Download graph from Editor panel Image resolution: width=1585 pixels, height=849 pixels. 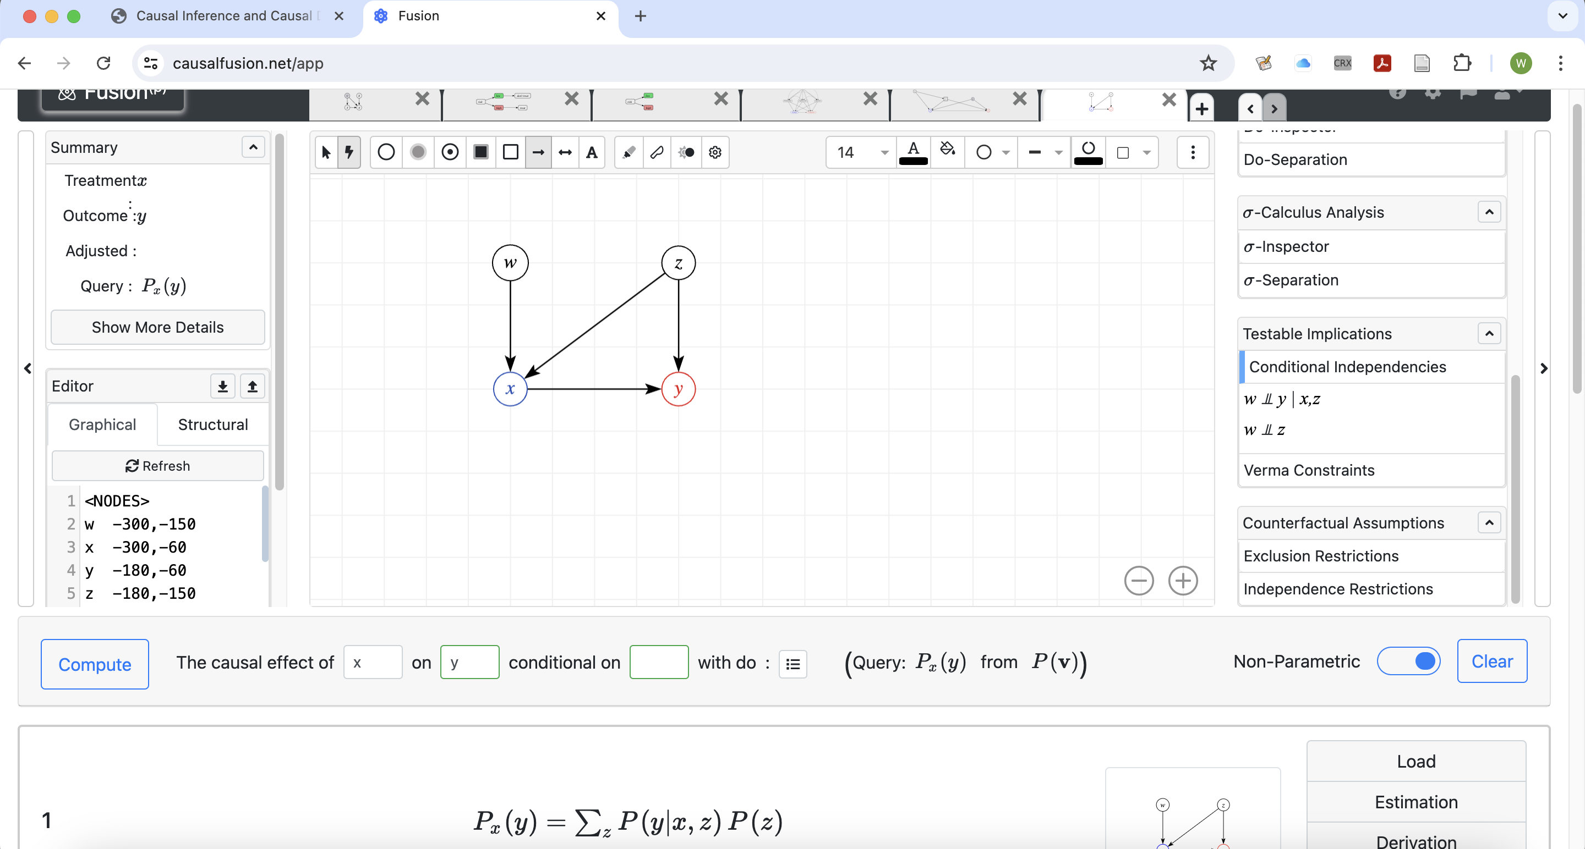[223, 386]
